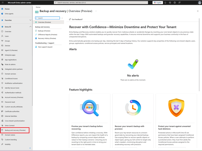The image size is (202, 151).
Task: Open the app launcher waffle icon
Action: pyautogui.click(x=3, y=3)
